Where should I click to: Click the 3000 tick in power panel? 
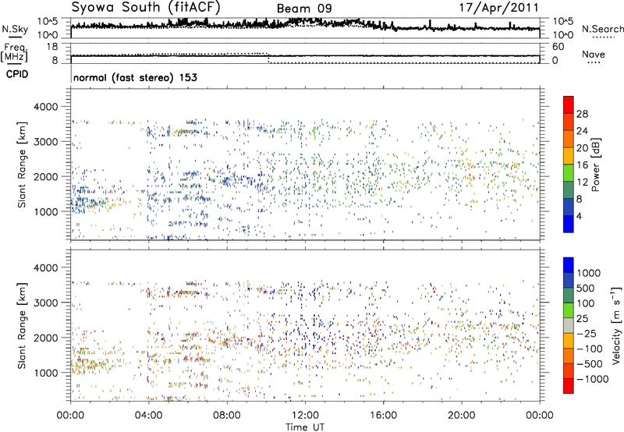[x=45, y=142]
